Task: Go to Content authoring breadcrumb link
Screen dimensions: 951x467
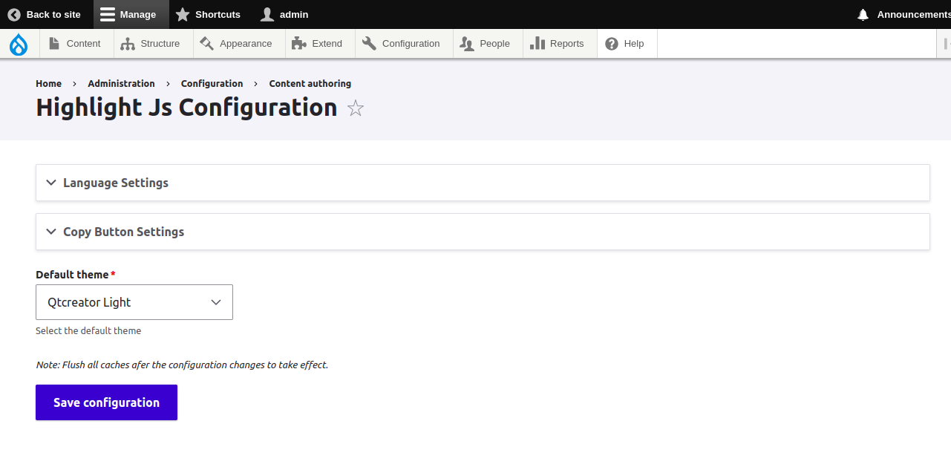Action: 310,84
